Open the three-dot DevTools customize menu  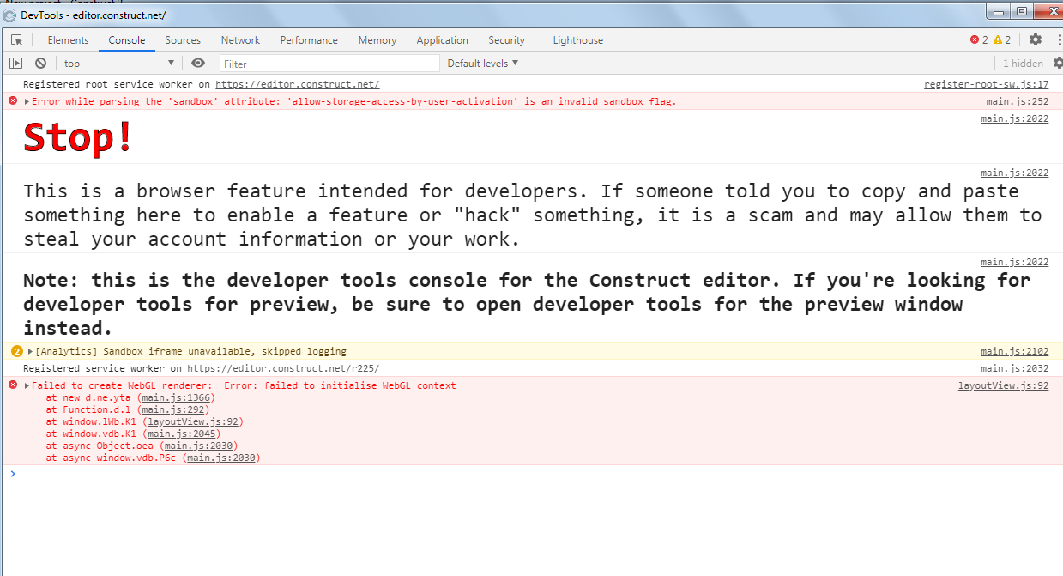(1055, 40)
